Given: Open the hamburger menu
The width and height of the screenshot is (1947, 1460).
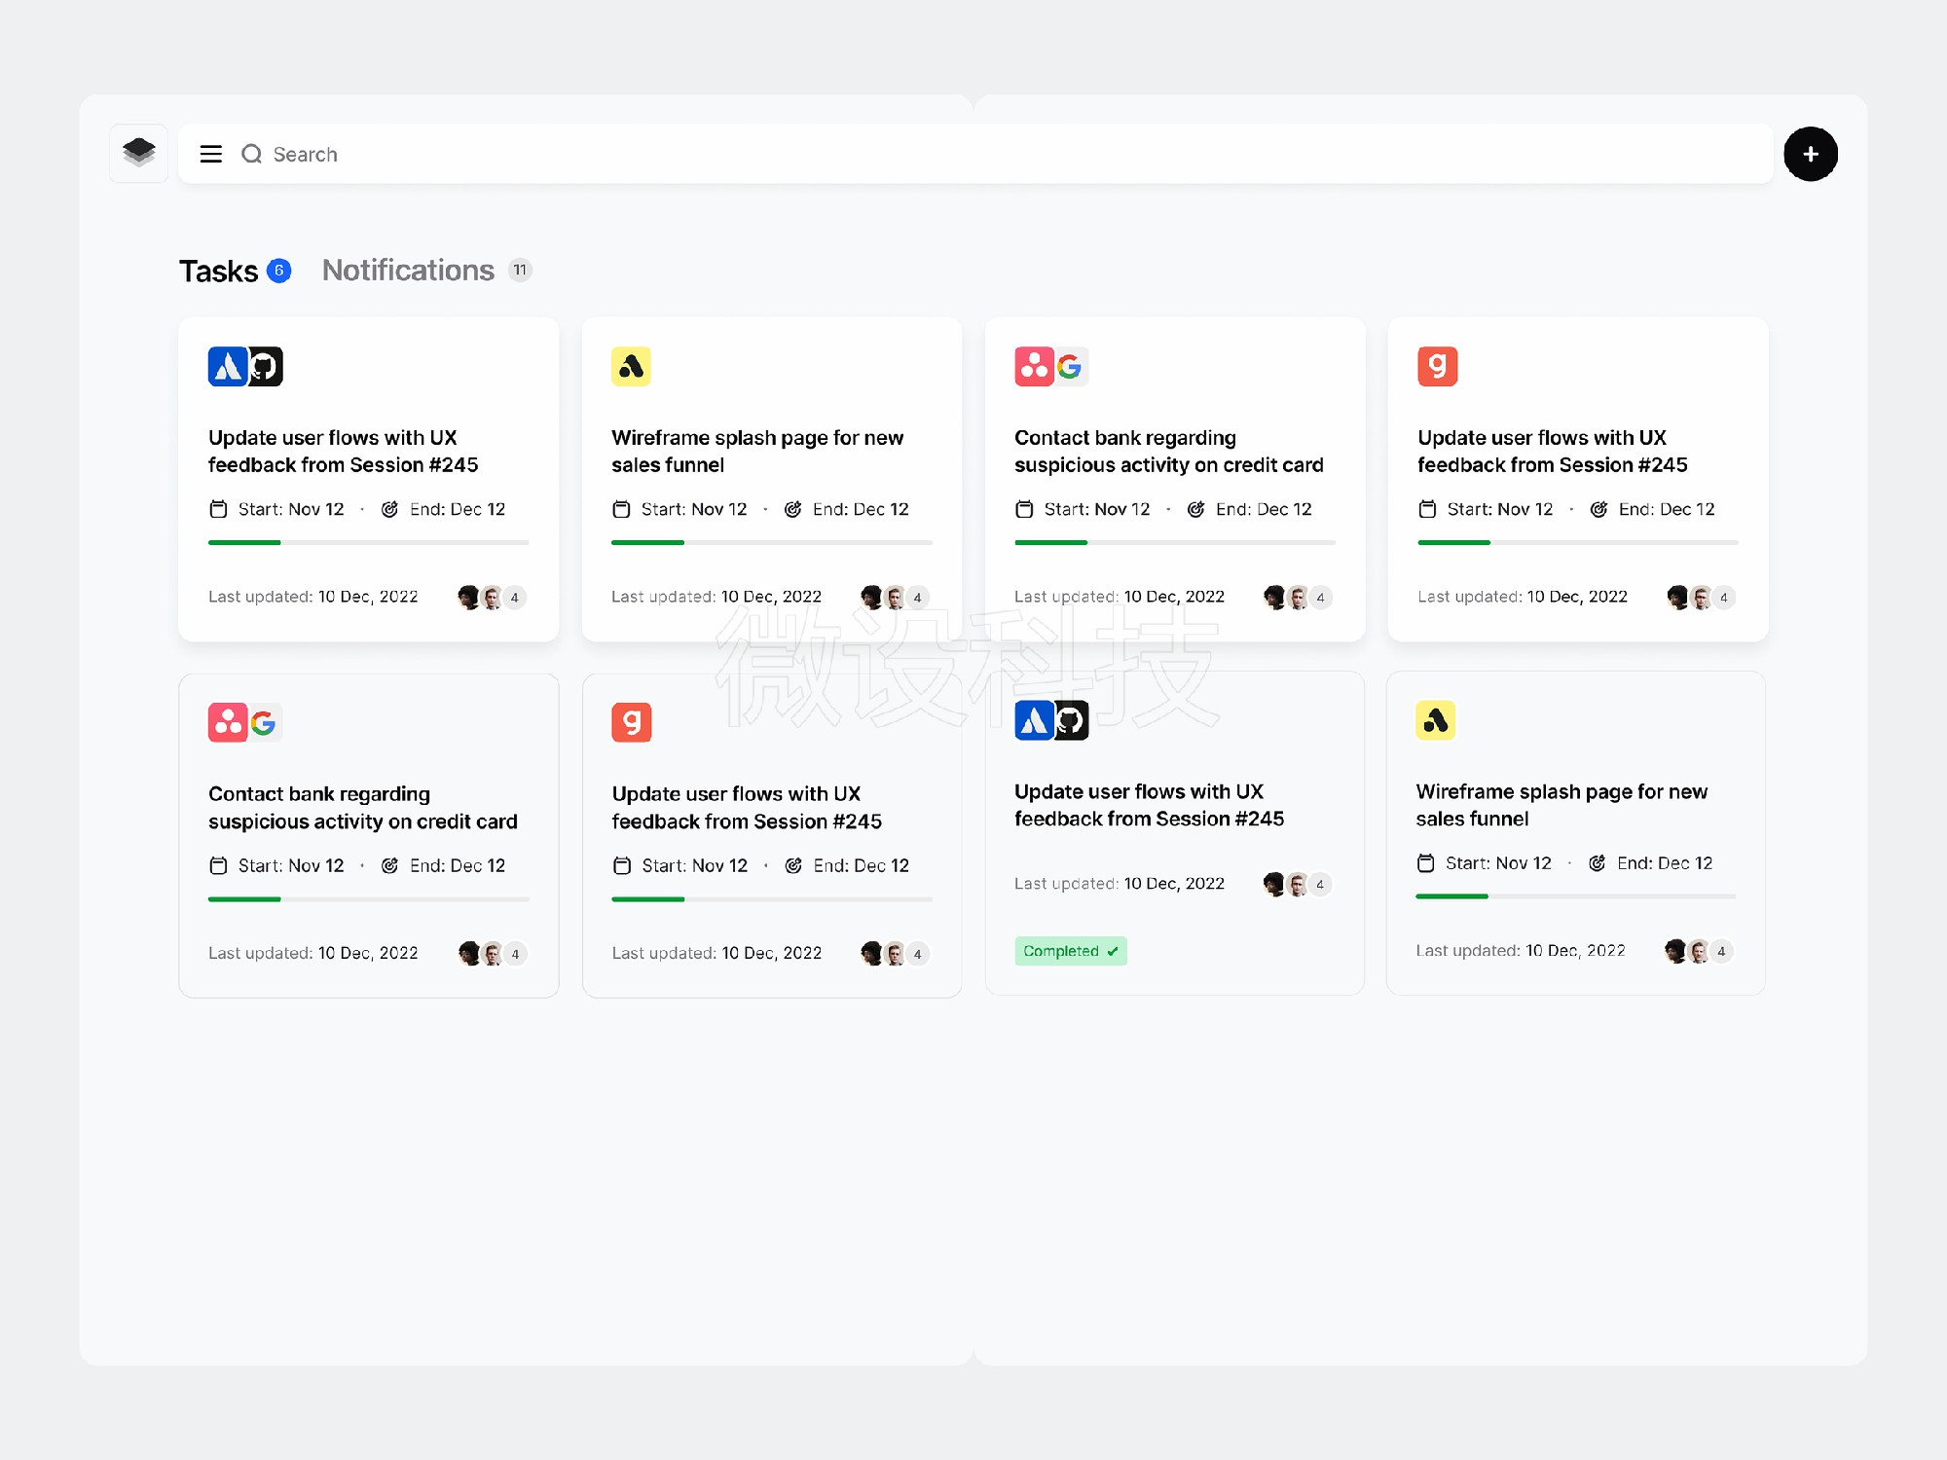Looking at the screenshot, I should point(210,154).
